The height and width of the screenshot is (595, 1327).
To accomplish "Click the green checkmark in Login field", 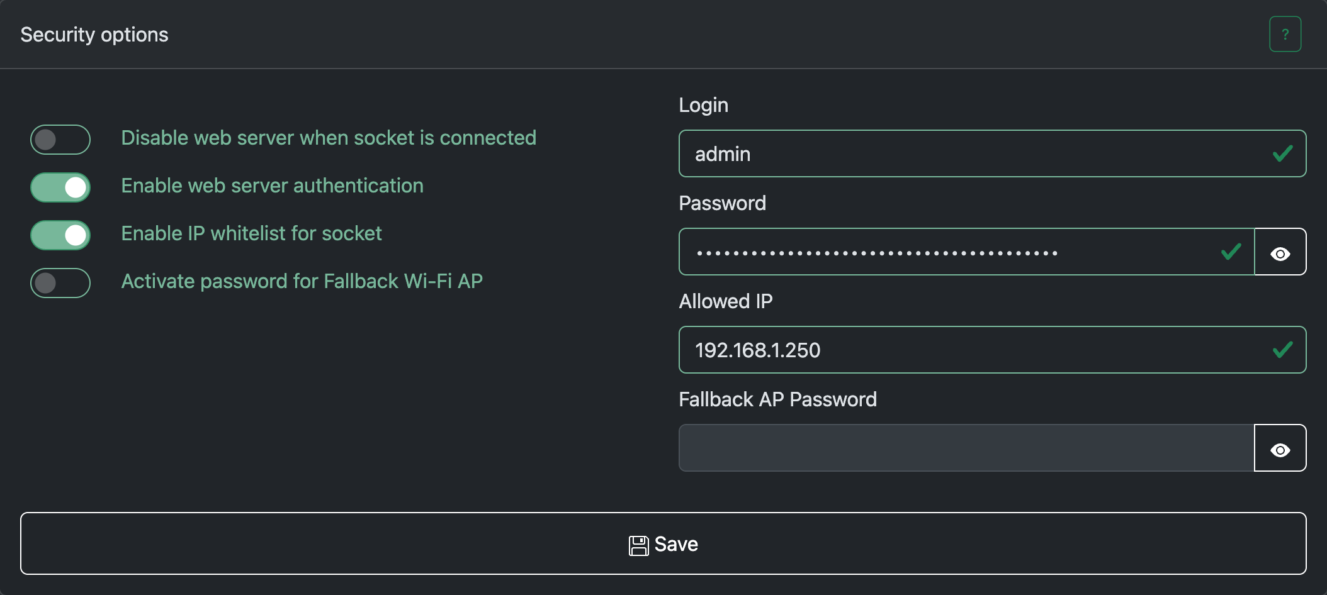I will 1282,154.
